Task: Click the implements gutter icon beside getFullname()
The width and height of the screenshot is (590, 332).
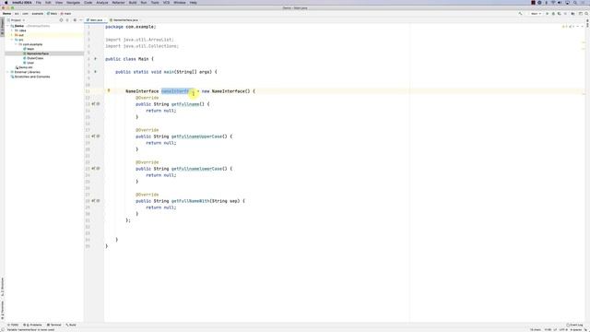Action: 93,104
